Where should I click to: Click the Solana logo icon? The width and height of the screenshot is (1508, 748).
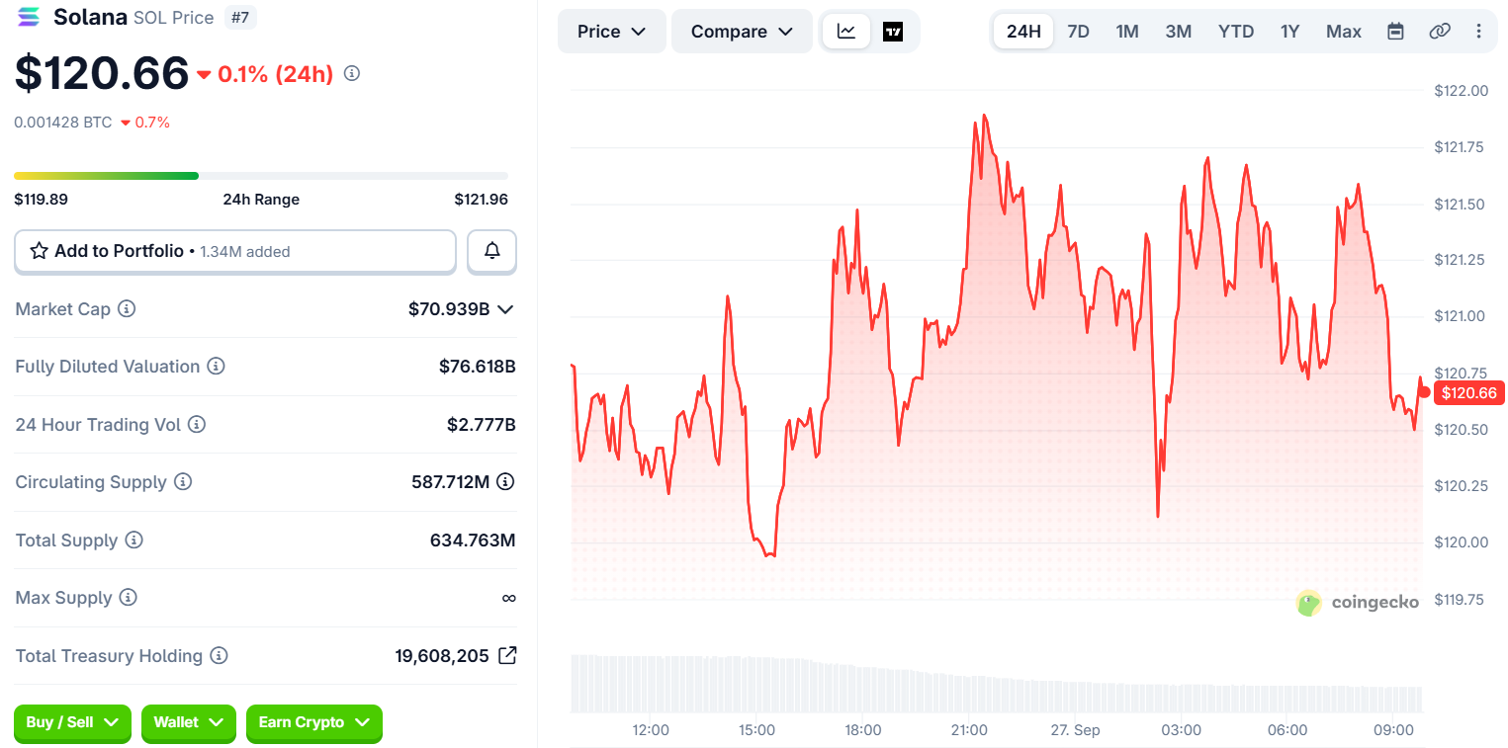coord(29,16)
